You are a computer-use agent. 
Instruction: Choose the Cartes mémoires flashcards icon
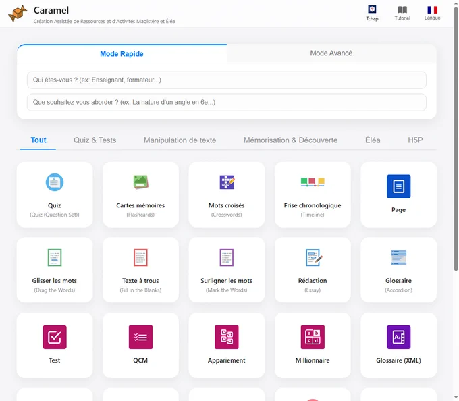140,182
